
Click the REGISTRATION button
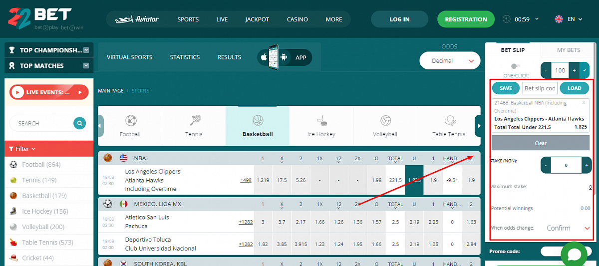click(x=466, y=19)
